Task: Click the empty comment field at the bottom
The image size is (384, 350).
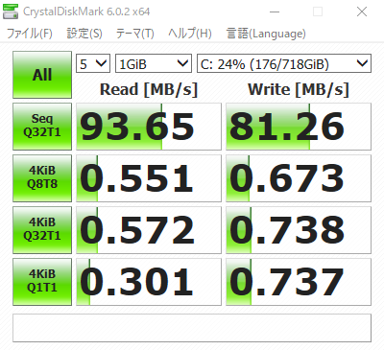Action: pos(192,328)
